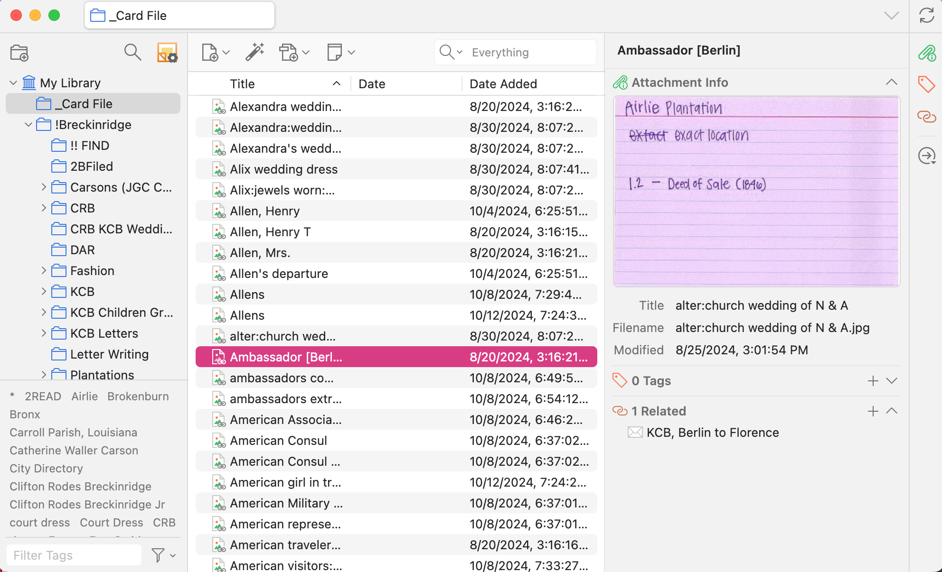Click the New Item toolbar icon

click(210, 52)
